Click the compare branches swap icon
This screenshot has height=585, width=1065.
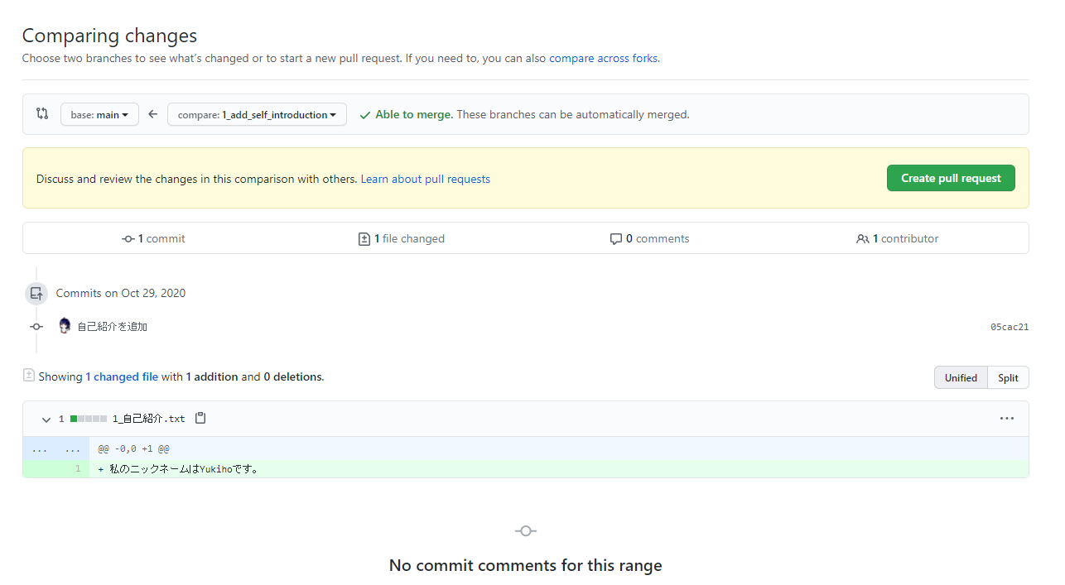point(42,114)
